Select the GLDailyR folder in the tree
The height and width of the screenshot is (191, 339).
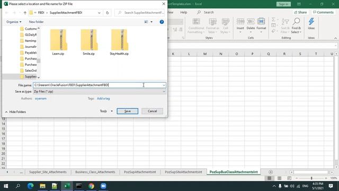28,34
